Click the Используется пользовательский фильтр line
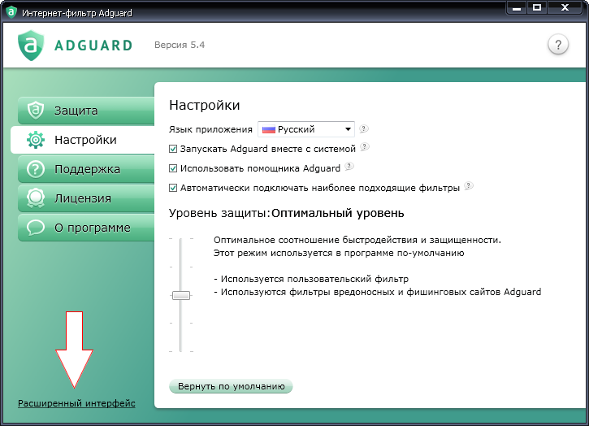Screen dimensions: 589x426 pyautogui.click(x=311, y=279)
